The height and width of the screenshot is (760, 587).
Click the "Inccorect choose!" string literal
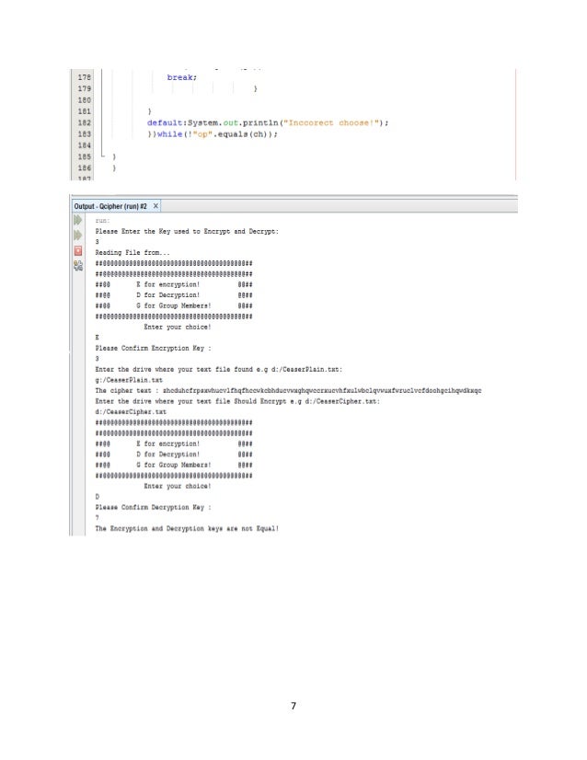(332, 122)
